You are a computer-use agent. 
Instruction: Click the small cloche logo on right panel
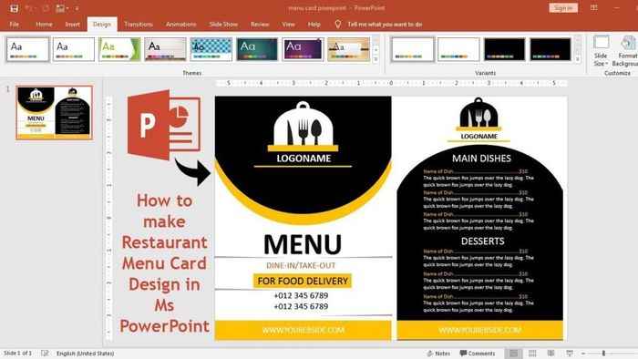(478, 114)
